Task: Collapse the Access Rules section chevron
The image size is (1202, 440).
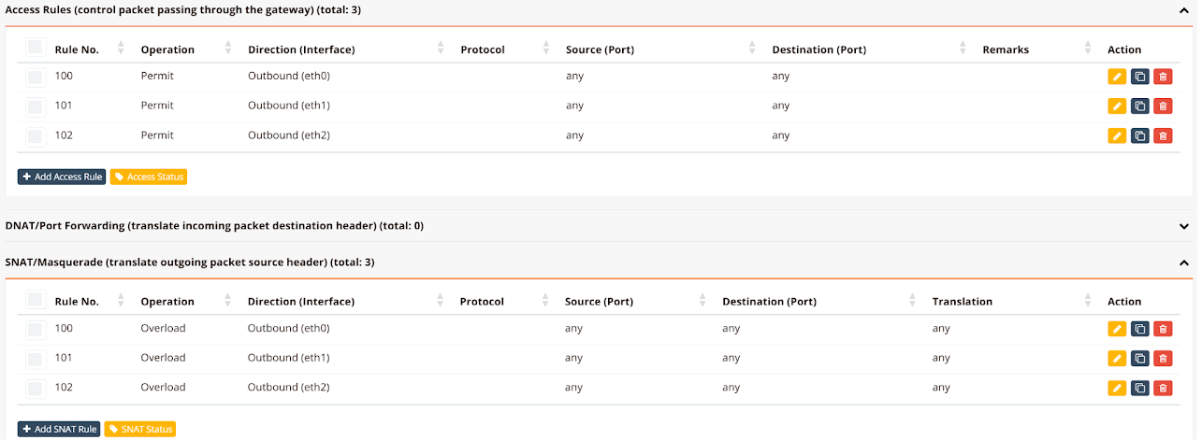Action: click(x=1184, y=10)
